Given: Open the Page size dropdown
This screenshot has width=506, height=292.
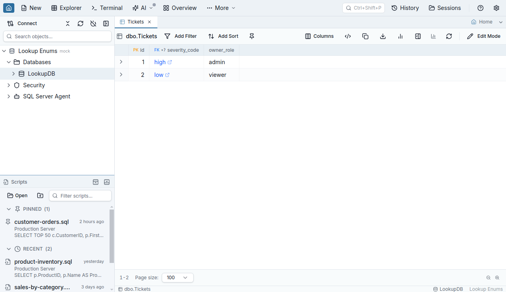Looking at the screenshot, I should 178,278.
